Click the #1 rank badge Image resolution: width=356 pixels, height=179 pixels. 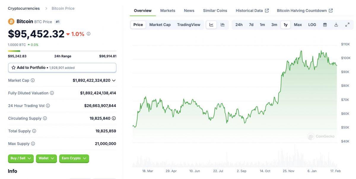pyautogui.click(x=58, y=22)
